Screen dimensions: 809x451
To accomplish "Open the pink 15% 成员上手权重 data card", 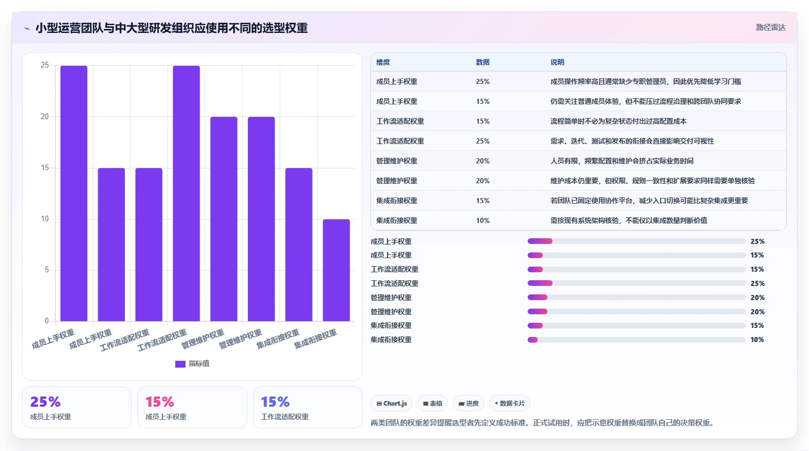I will click(x=192, y=407).
